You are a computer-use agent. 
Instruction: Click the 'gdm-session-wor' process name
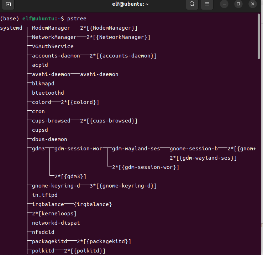coord(78,149)
